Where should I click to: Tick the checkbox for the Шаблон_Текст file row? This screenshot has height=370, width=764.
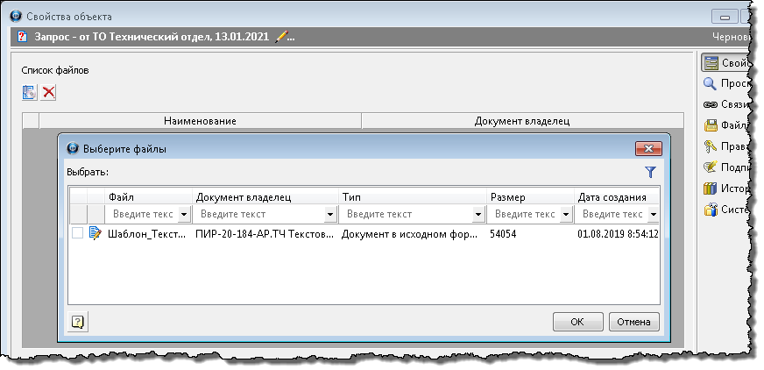78,234
